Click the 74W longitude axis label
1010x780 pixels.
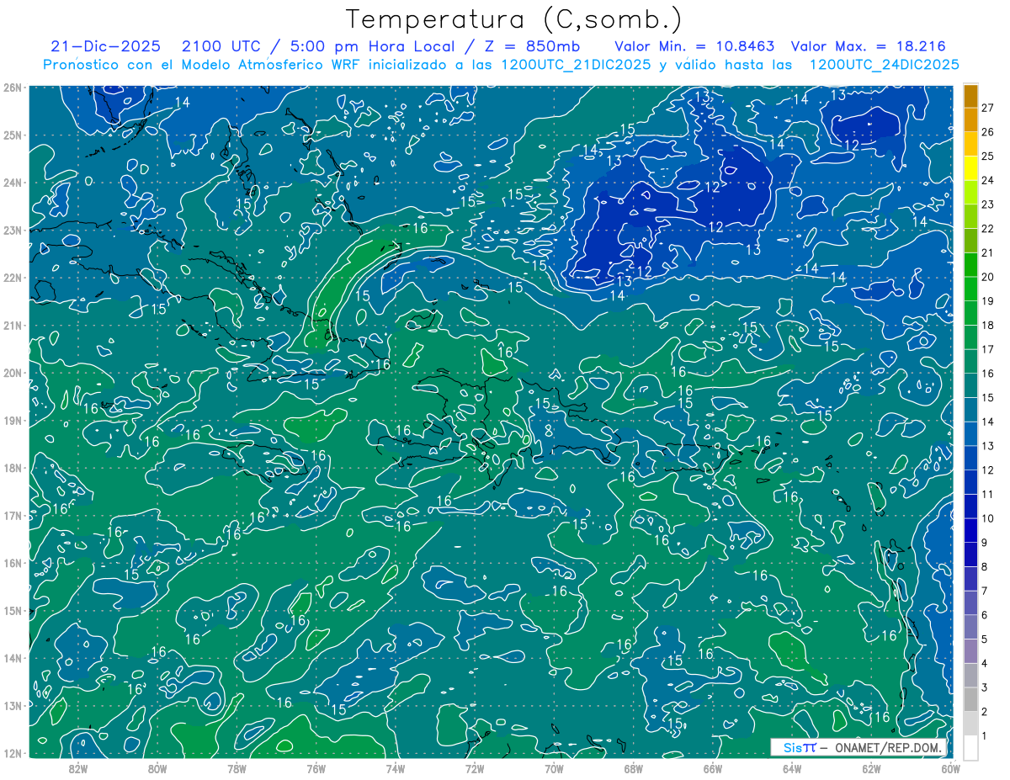pos(396,767)
